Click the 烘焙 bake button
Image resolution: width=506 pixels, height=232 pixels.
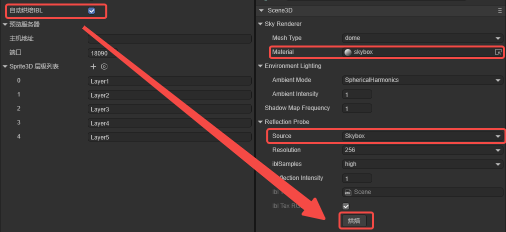pyautogui.click(x=354, y=220)
